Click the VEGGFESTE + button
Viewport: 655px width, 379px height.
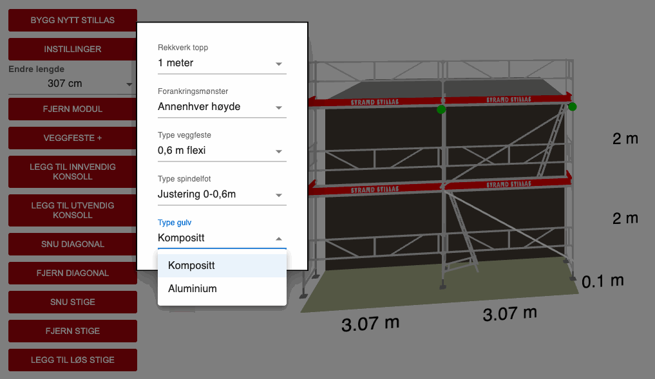pos(72,138)
